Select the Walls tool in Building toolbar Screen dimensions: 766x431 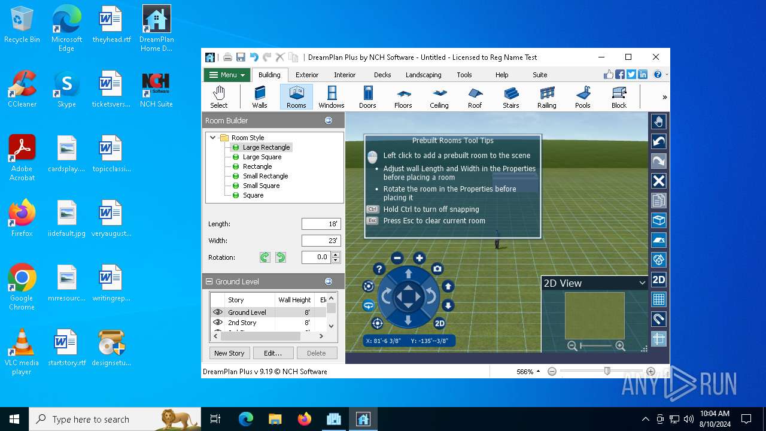coord(260,97)
